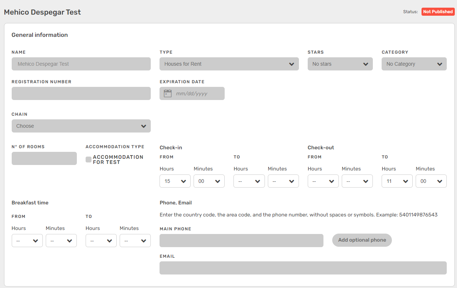
Task: Open Check-in From Minutes dropdown
Action: (x=209, y=181)
